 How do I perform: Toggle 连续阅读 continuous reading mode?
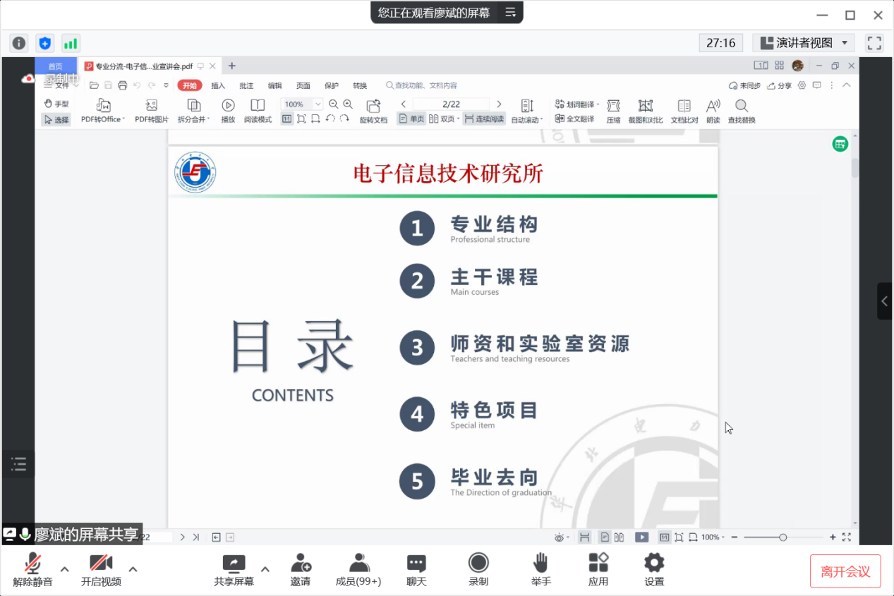tap(484, 119)
